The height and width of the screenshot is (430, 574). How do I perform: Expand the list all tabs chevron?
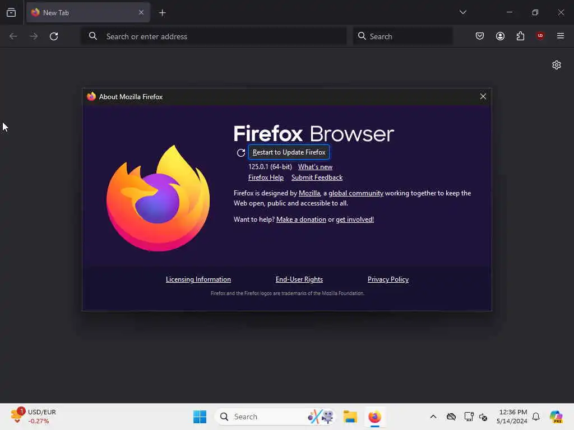tap(462, 12)
